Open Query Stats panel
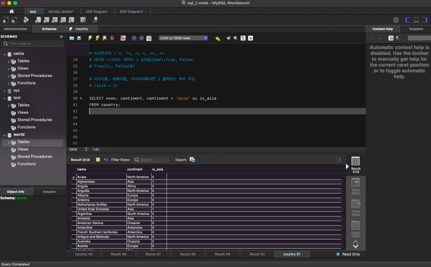The width and height of the screenshot is (431, 267). [x=356, y=229]
